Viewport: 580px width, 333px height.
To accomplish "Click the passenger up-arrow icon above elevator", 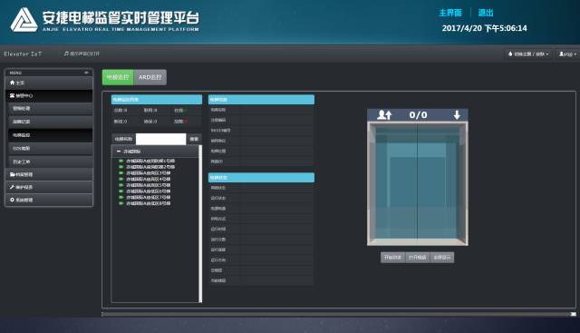I will pyautogui.click(x=384, y=115).
